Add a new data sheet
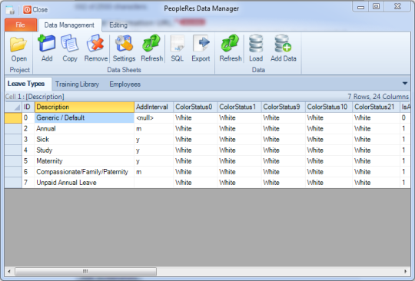The width and height of the screenshot is (415, 281). click(x=47, y=49)
